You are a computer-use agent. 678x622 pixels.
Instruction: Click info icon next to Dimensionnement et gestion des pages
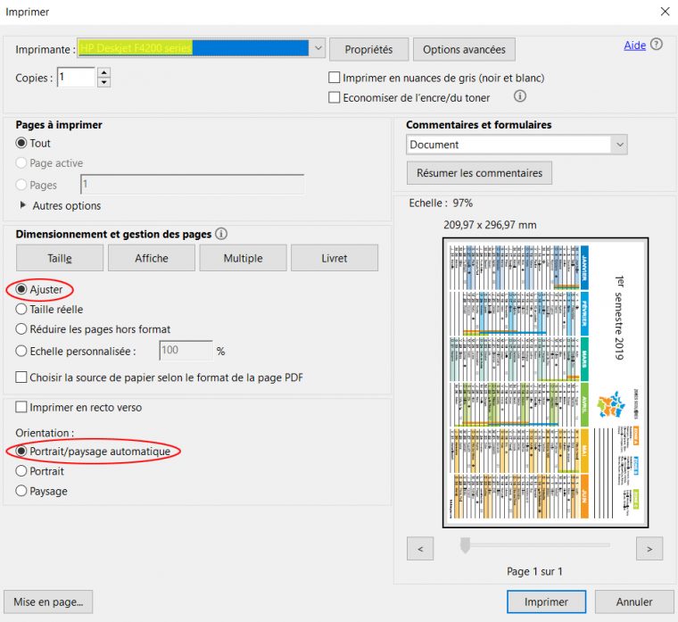pyautogui.click(x=221, y=234)
